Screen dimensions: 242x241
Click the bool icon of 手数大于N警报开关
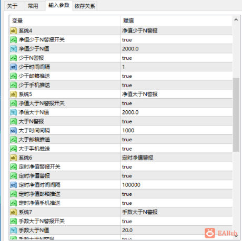(x=13, y=221)
